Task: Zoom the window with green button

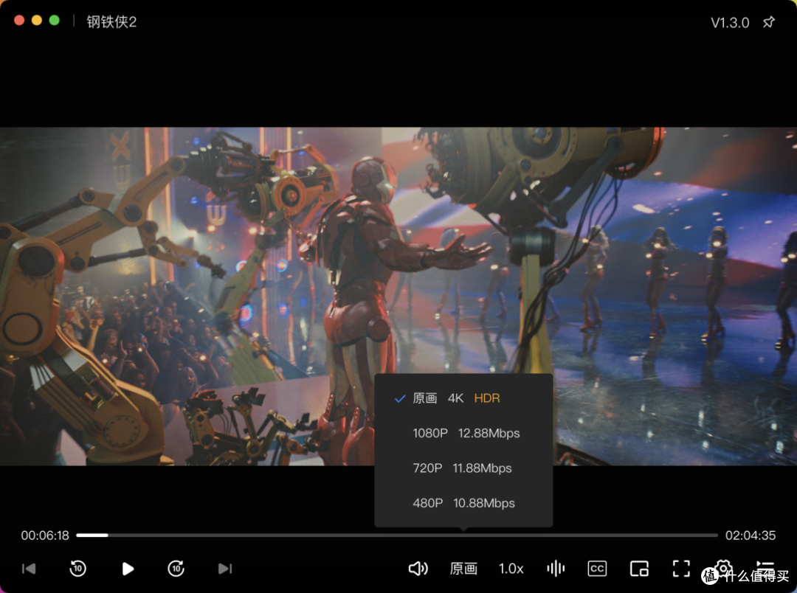Action: point(55,21)
